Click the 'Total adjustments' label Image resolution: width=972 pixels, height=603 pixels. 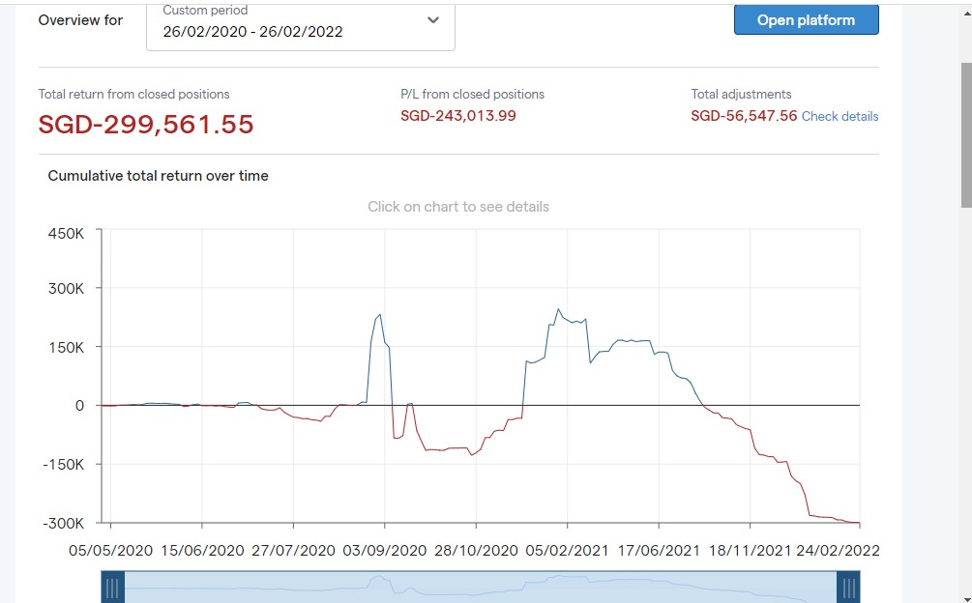click(x=741, y=94)
